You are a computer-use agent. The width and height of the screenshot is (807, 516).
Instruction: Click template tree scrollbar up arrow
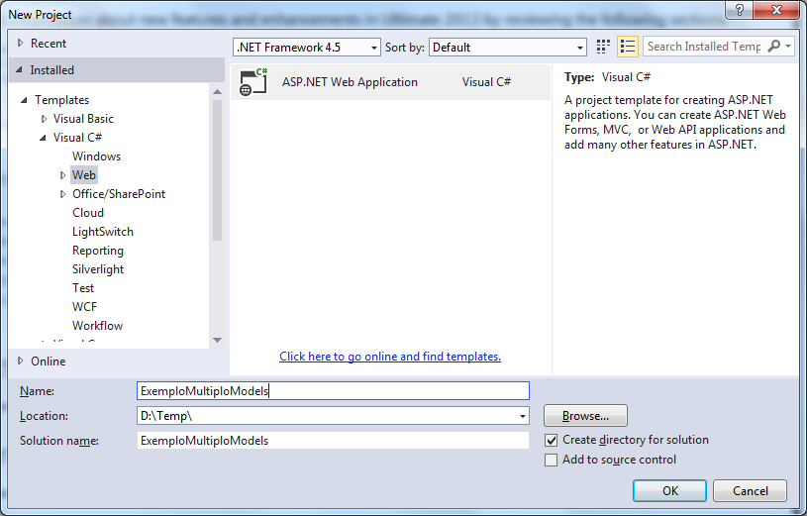click(x=217, y=92)
